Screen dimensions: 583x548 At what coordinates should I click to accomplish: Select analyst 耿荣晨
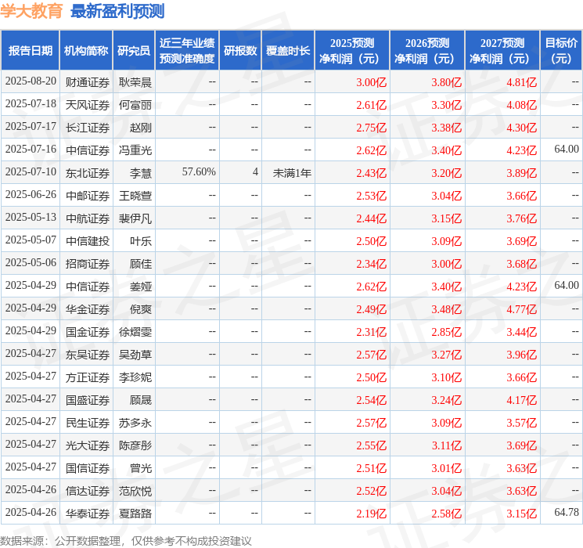point(135,82)
